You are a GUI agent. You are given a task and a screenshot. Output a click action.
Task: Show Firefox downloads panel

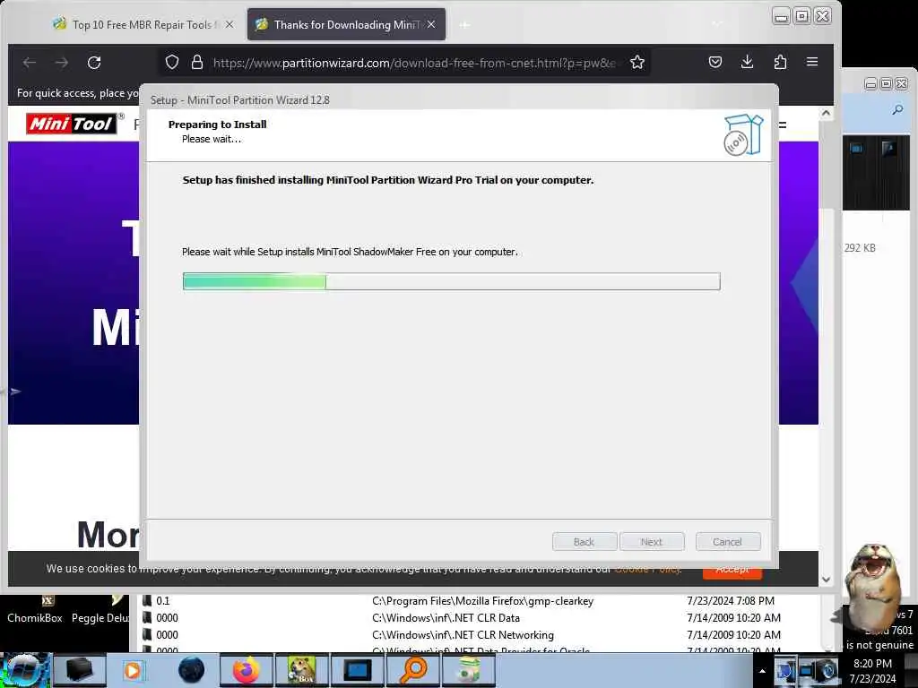pyautogui.click(x=747, y=62)
